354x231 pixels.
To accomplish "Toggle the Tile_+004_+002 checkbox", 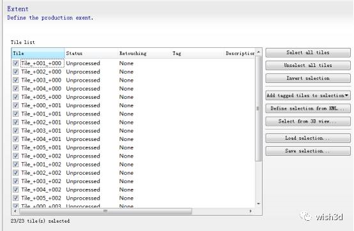I will [15, 190].
